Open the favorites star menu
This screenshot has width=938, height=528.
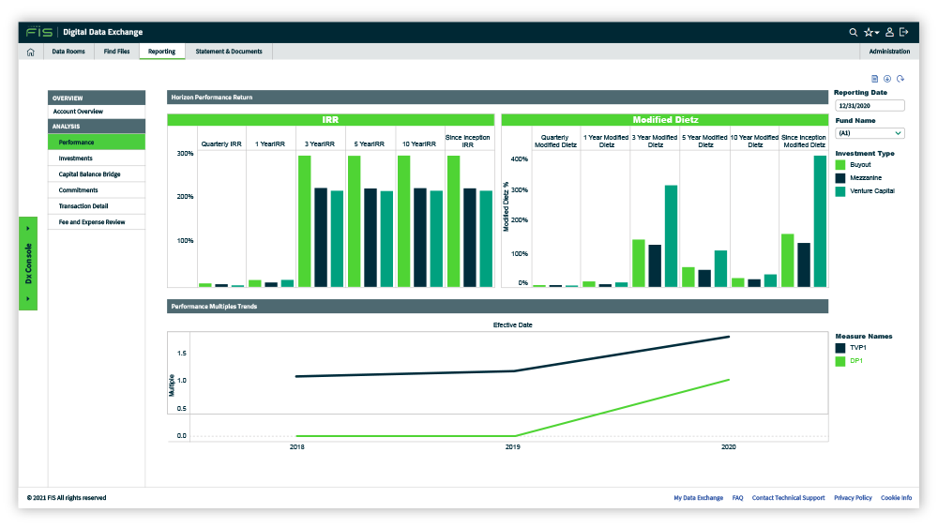click(x=870, y=32)
